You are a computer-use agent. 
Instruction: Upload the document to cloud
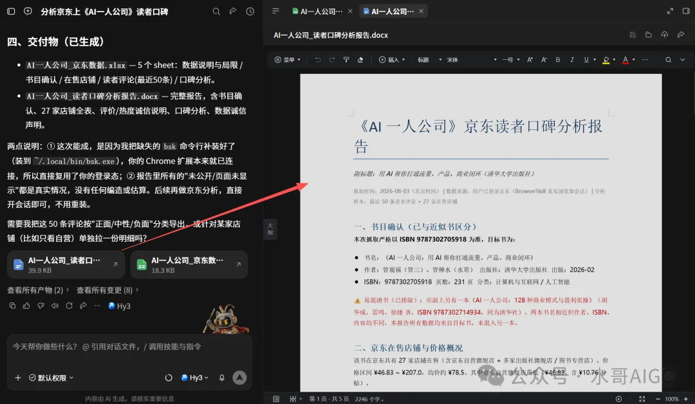(x=665, y=35)
